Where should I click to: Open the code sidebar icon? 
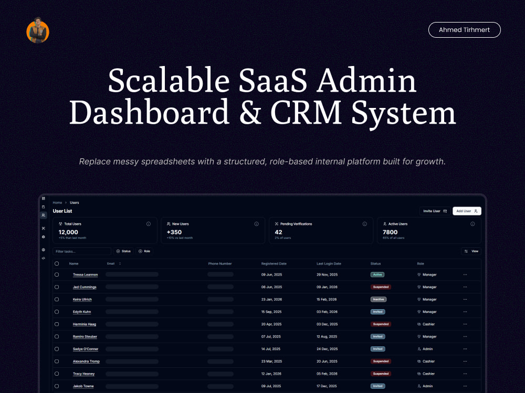pos(44,258)
